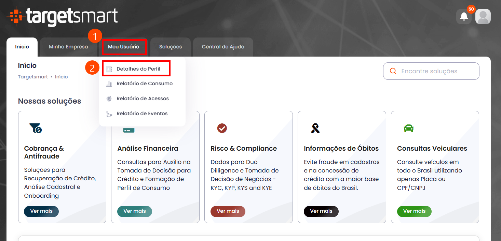The width and height of the screenshot is (501, 241).
Task: Open the Soluções tab
Action: click(170, 47)
